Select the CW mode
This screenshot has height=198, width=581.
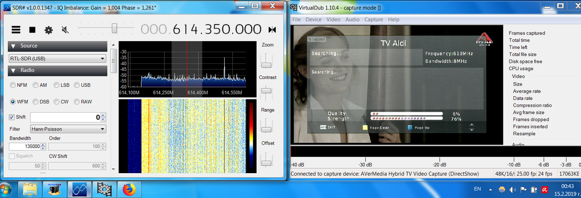tap(61, 102)
